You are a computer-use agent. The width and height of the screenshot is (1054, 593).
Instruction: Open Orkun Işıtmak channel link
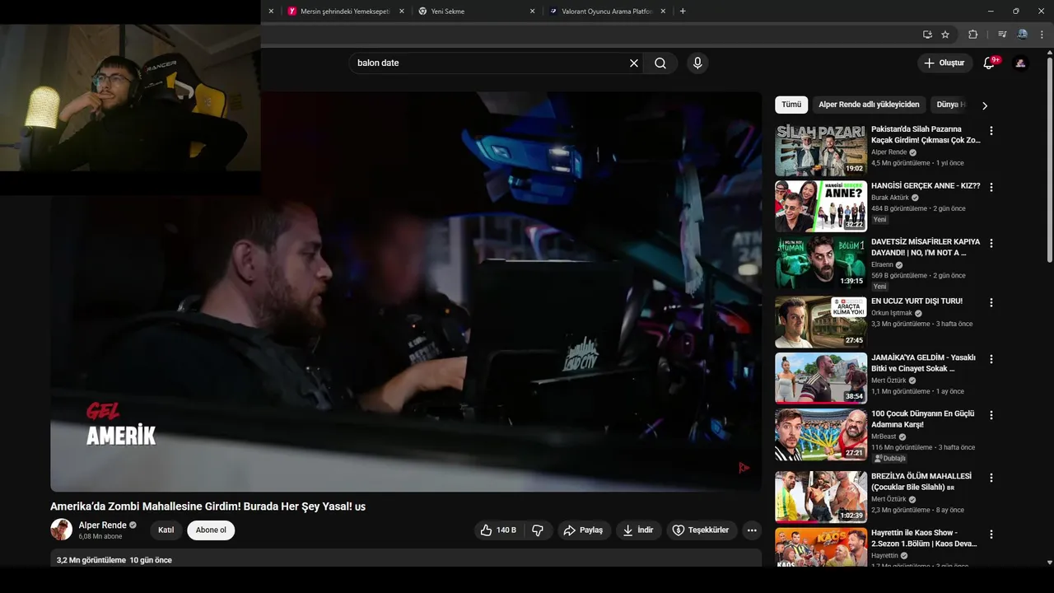pyautogui.click(x=891, y=313)
